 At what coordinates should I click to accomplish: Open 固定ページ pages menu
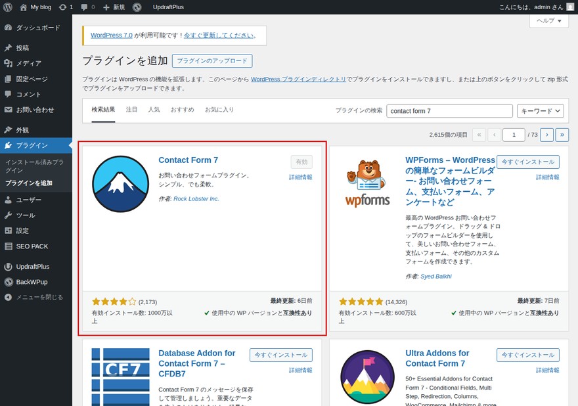[36, 79]
